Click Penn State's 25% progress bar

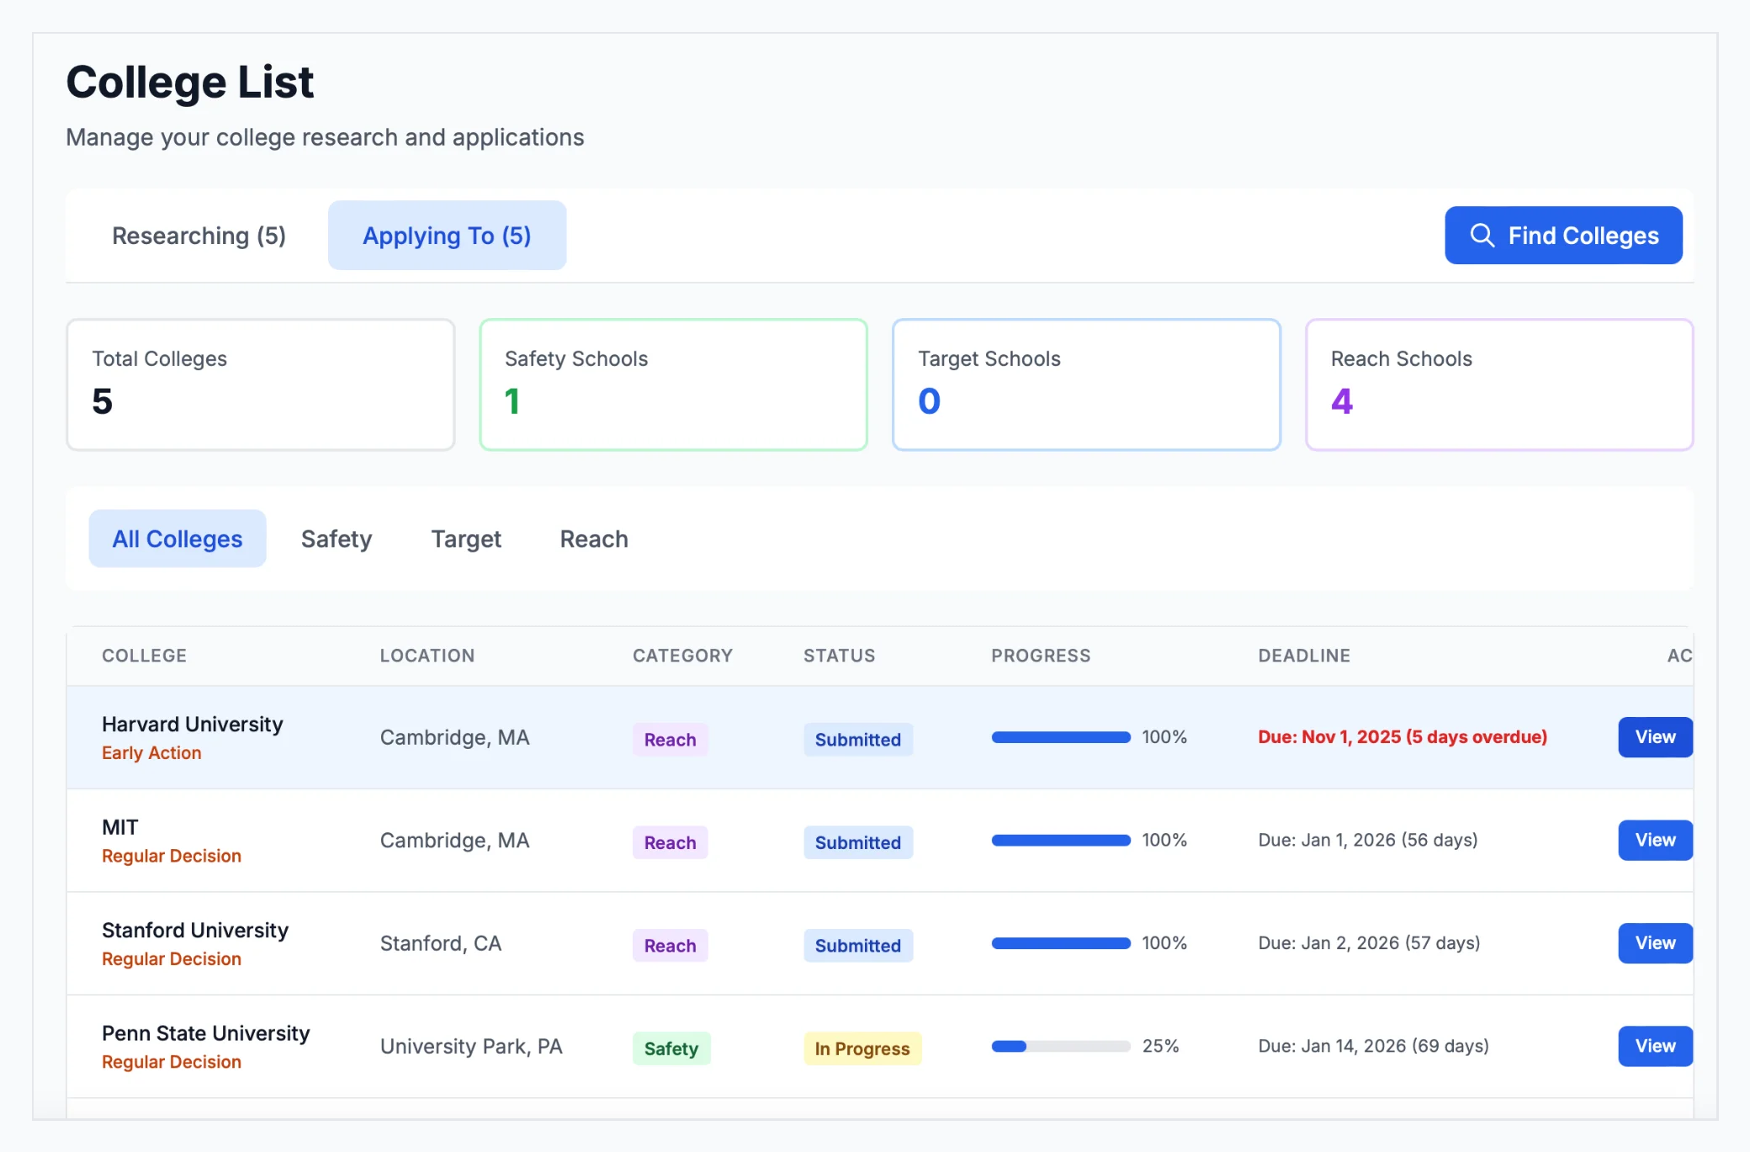point(1060,1046)
